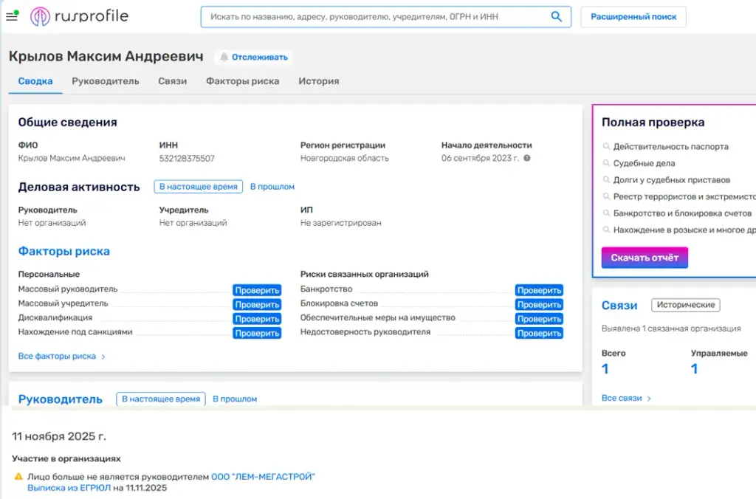Open the ООО "ЛЕМ-МЕГАСТРОЙ" link
Image resolution: width=756 pixels, height=499 pixels.
point(263,476)
